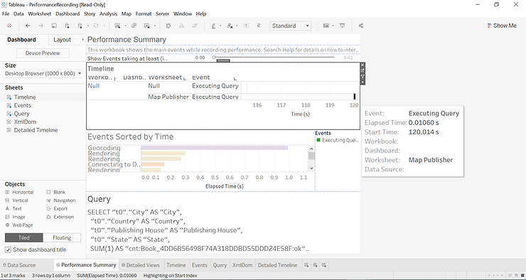Image resolution: width=526 pixels, height=280 pixels.
Task: Click the Clear Sheet toolbar icon
Action: click(x=146, y=26)
